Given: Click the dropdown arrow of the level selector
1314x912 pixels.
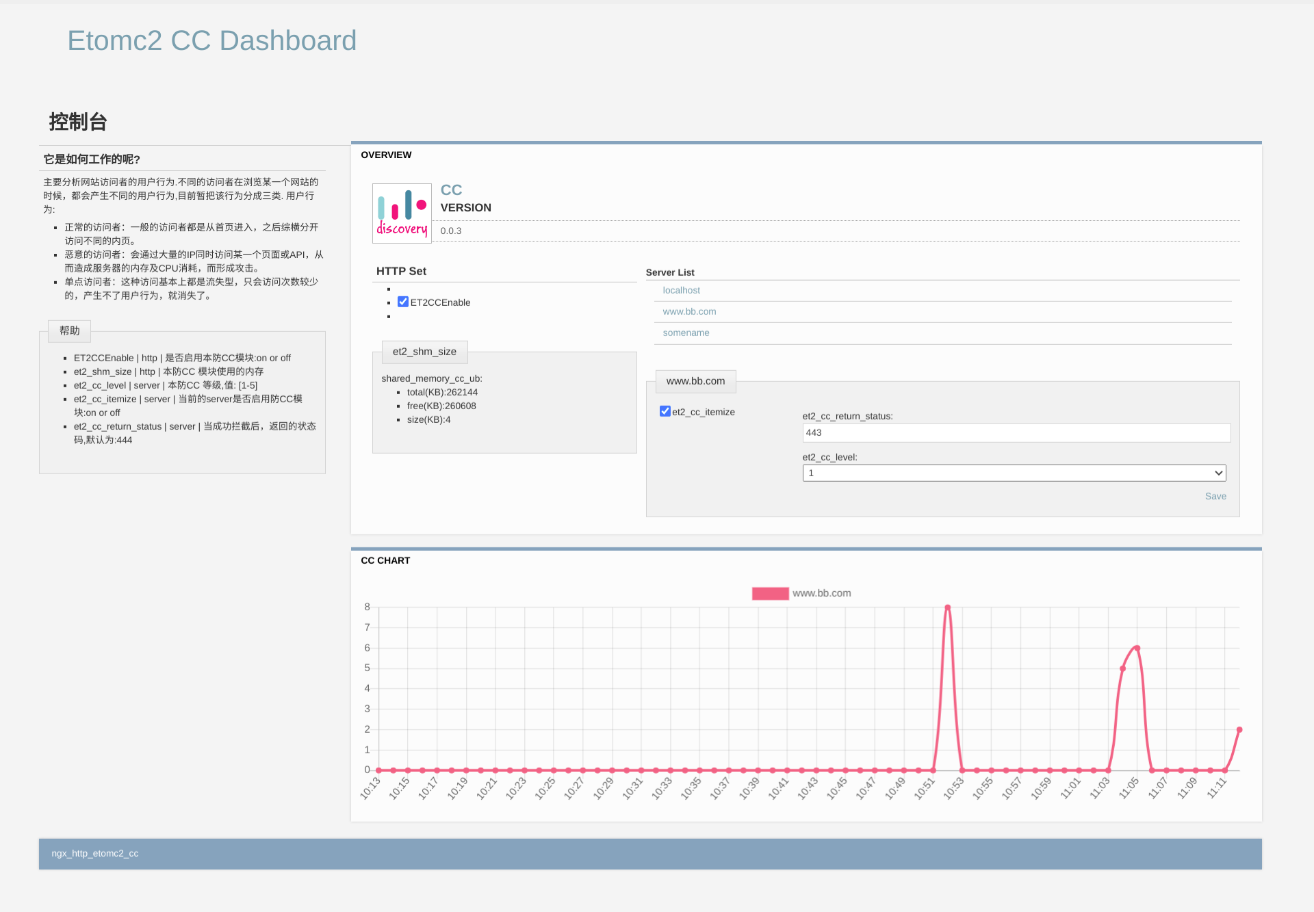Looking at the screenshot, I should (1218, 473).
